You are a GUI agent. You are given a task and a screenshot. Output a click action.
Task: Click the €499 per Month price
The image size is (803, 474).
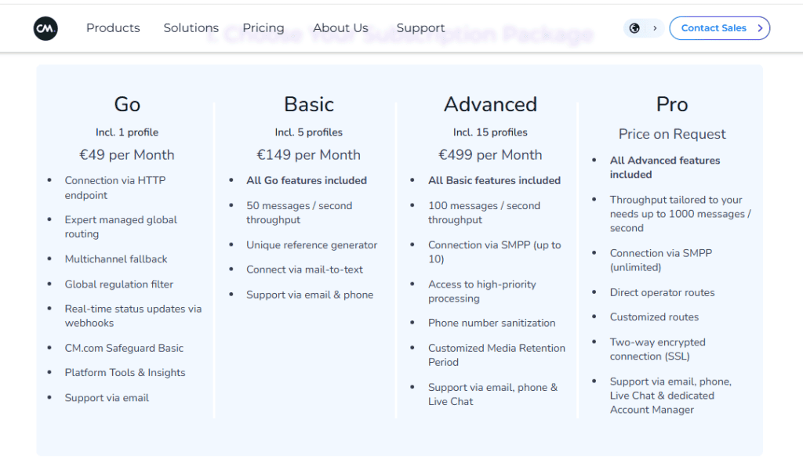click(x=490, y=155)
